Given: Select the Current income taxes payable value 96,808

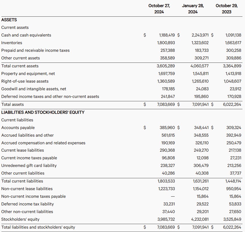Looking at the screenshot, I should pos(168,158).
